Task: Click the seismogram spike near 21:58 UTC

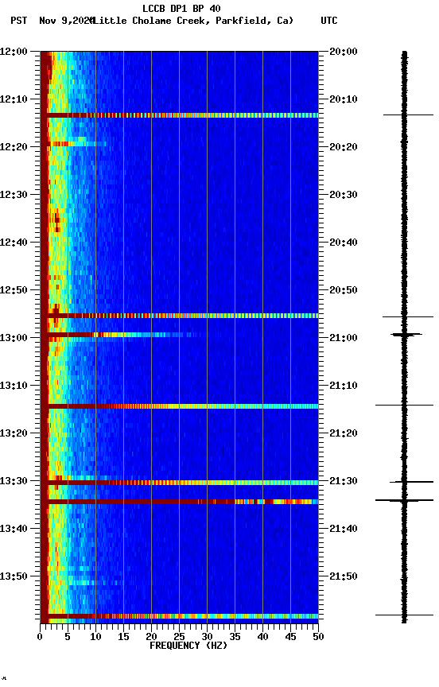Action: [404, 615]
